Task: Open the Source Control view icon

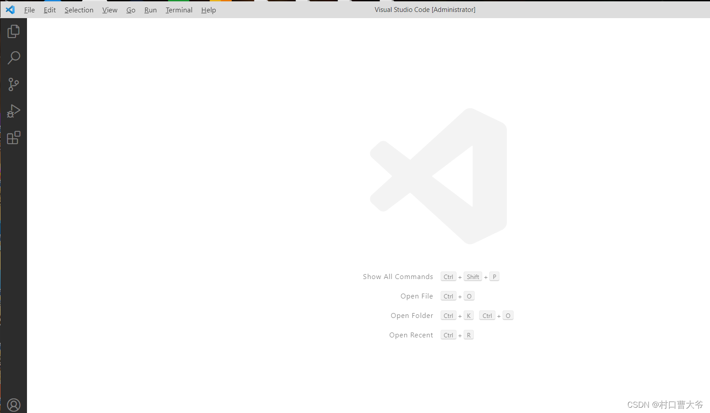Action: pos(14,84)
